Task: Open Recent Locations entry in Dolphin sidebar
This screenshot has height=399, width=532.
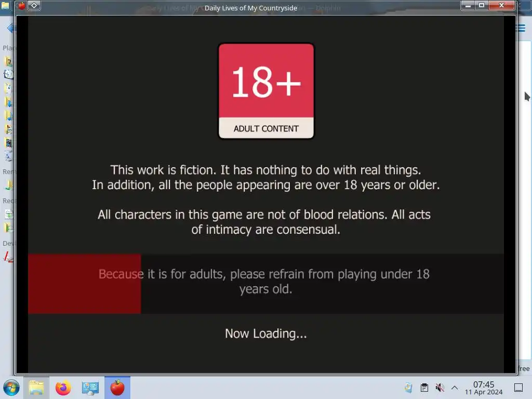Action: pos(8,228)
